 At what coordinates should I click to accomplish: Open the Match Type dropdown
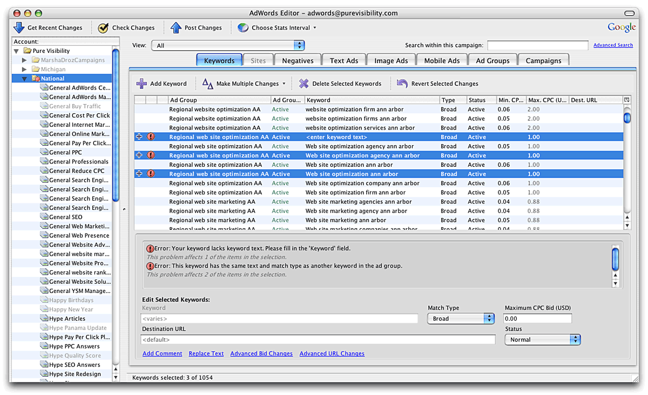point(461,319)
